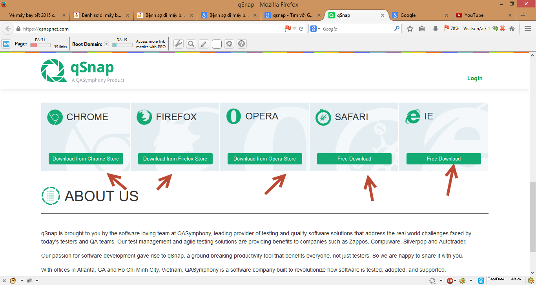
Task: Reload the page with the refresh icon
Action: 301,29
